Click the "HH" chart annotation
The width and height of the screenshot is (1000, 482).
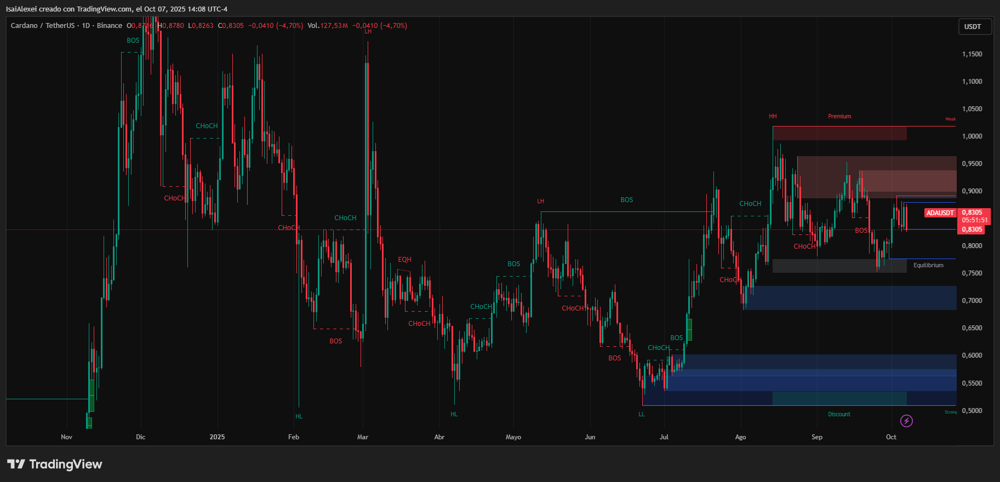[x=773, y=116]
